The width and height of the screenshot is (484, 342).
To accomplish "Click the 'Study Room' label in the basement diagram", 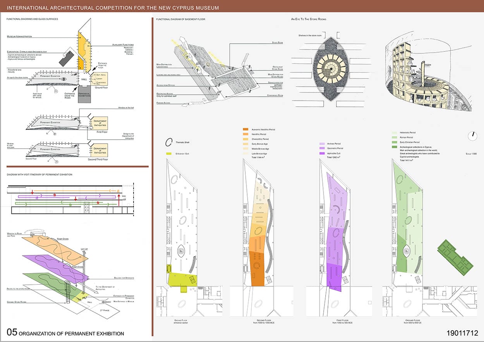I will pos(278,42).
